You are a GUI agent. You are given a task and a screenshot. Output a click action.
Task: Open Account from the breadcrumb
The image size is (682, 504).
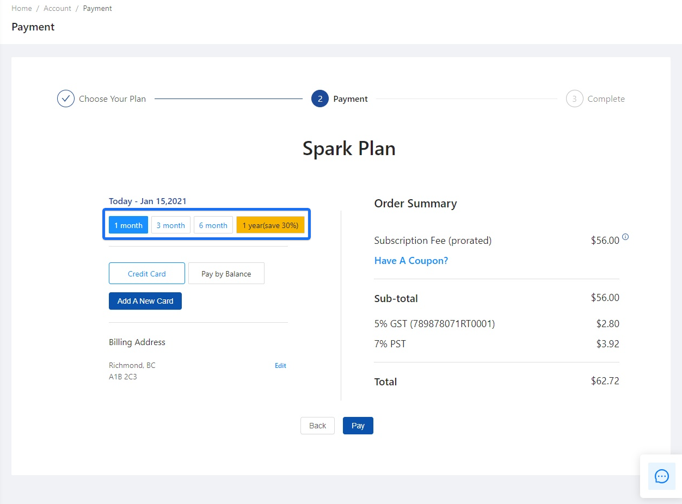coord(57,8)
